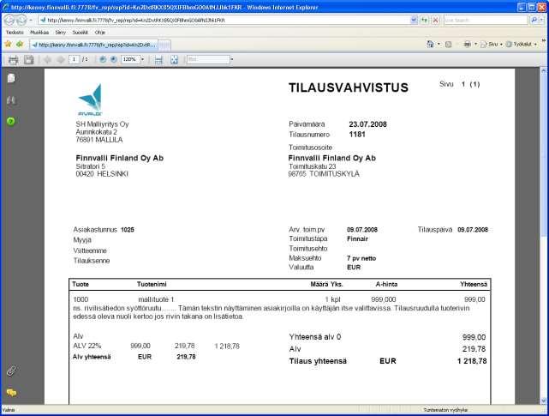Open the Työkalut command bar menu

tap(521, 45)
